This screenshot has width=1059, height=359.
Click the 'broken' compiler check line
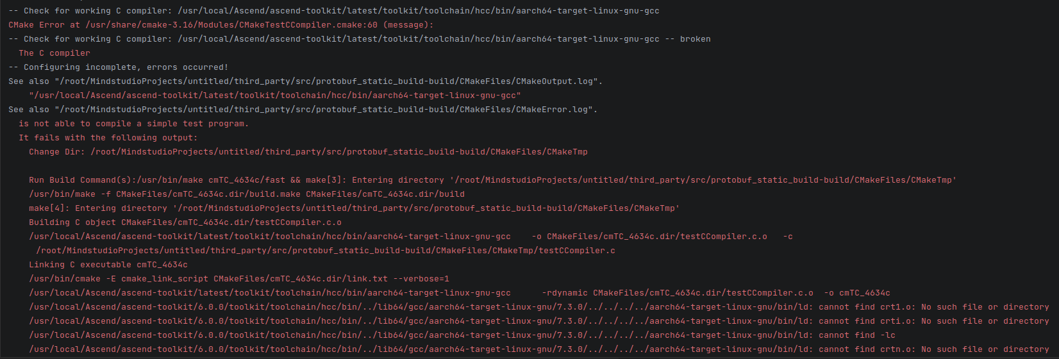tap(360, 39)
